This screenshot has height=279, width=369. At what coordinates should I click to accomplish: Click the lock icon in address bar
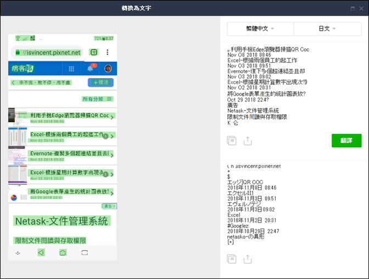pyautogui.click(x=18, y=52)
